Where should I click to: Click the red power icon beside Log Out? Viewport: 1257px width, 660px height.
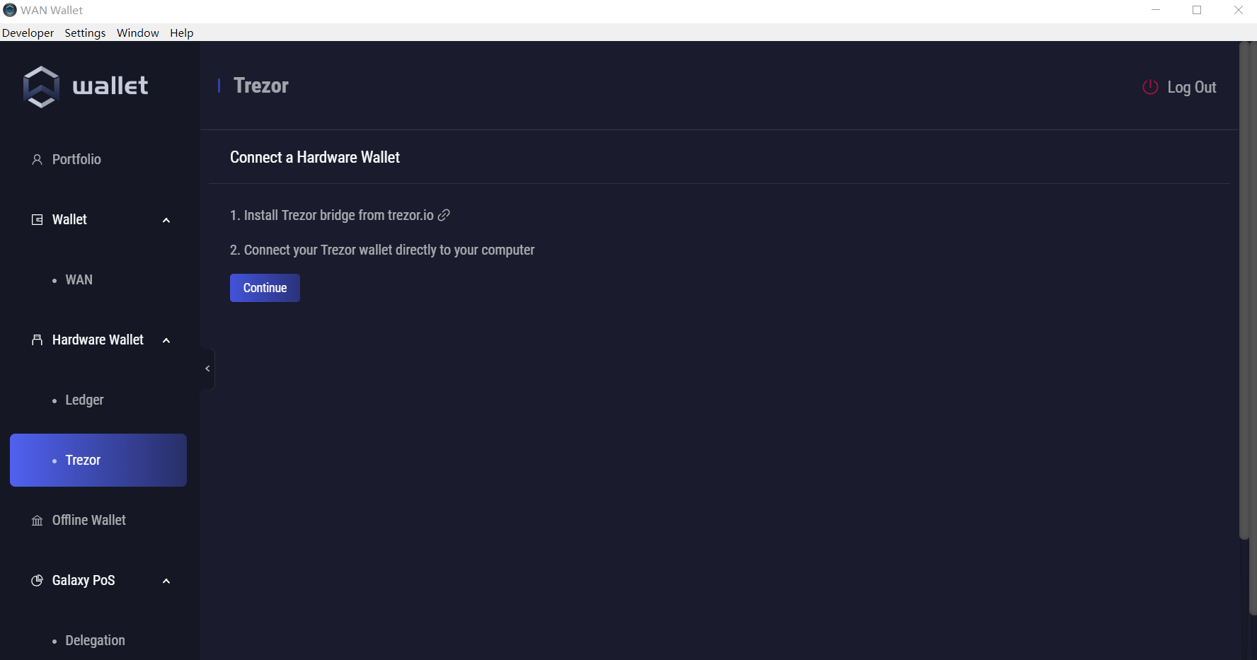click(1150, 87)
